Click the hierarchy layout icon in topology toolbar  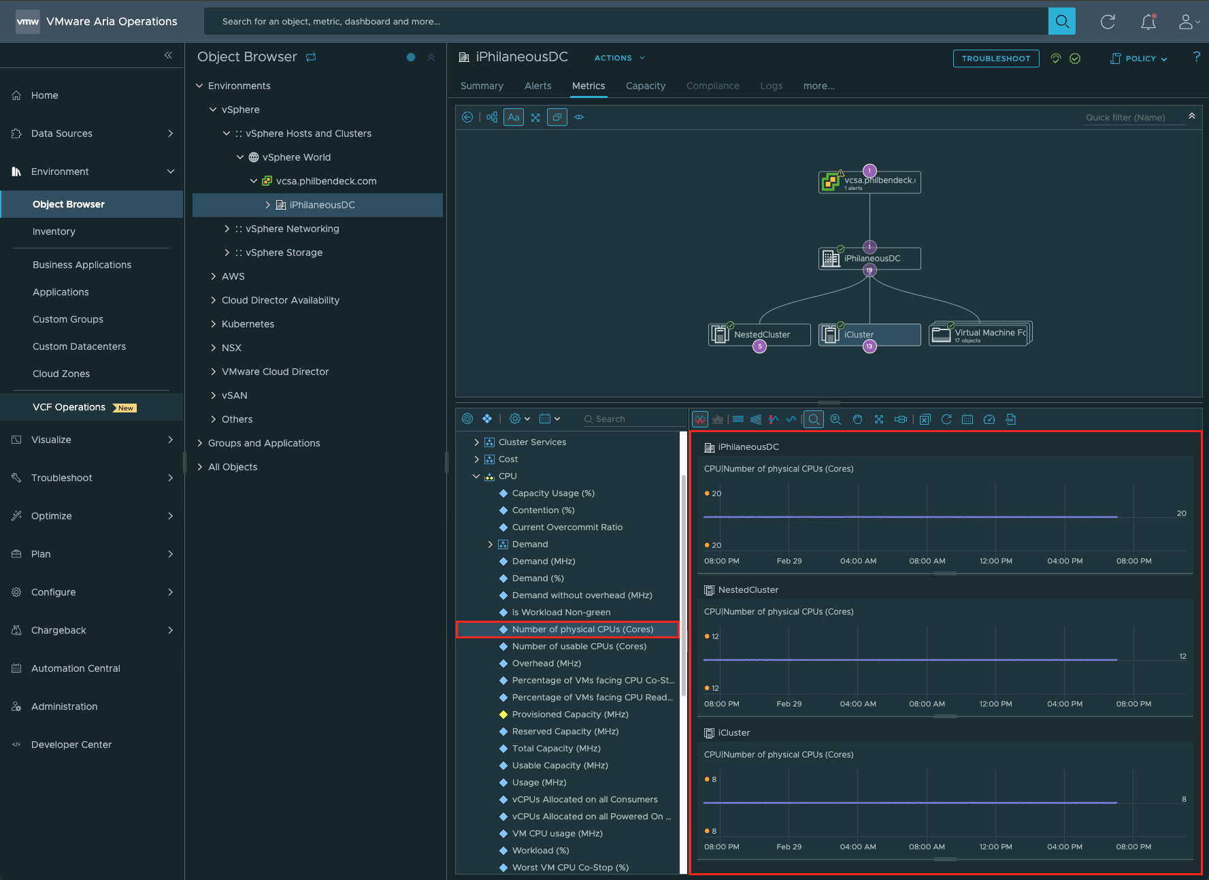click(492, 117)
